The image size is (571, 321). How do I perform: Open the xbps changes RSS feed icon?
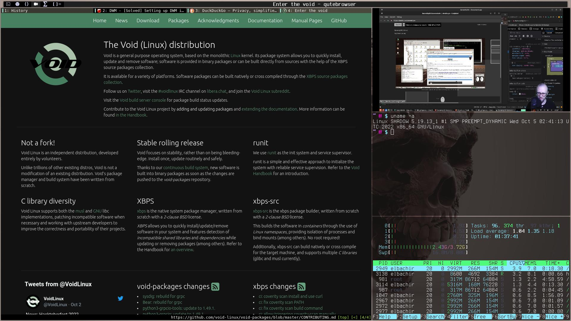301,287
